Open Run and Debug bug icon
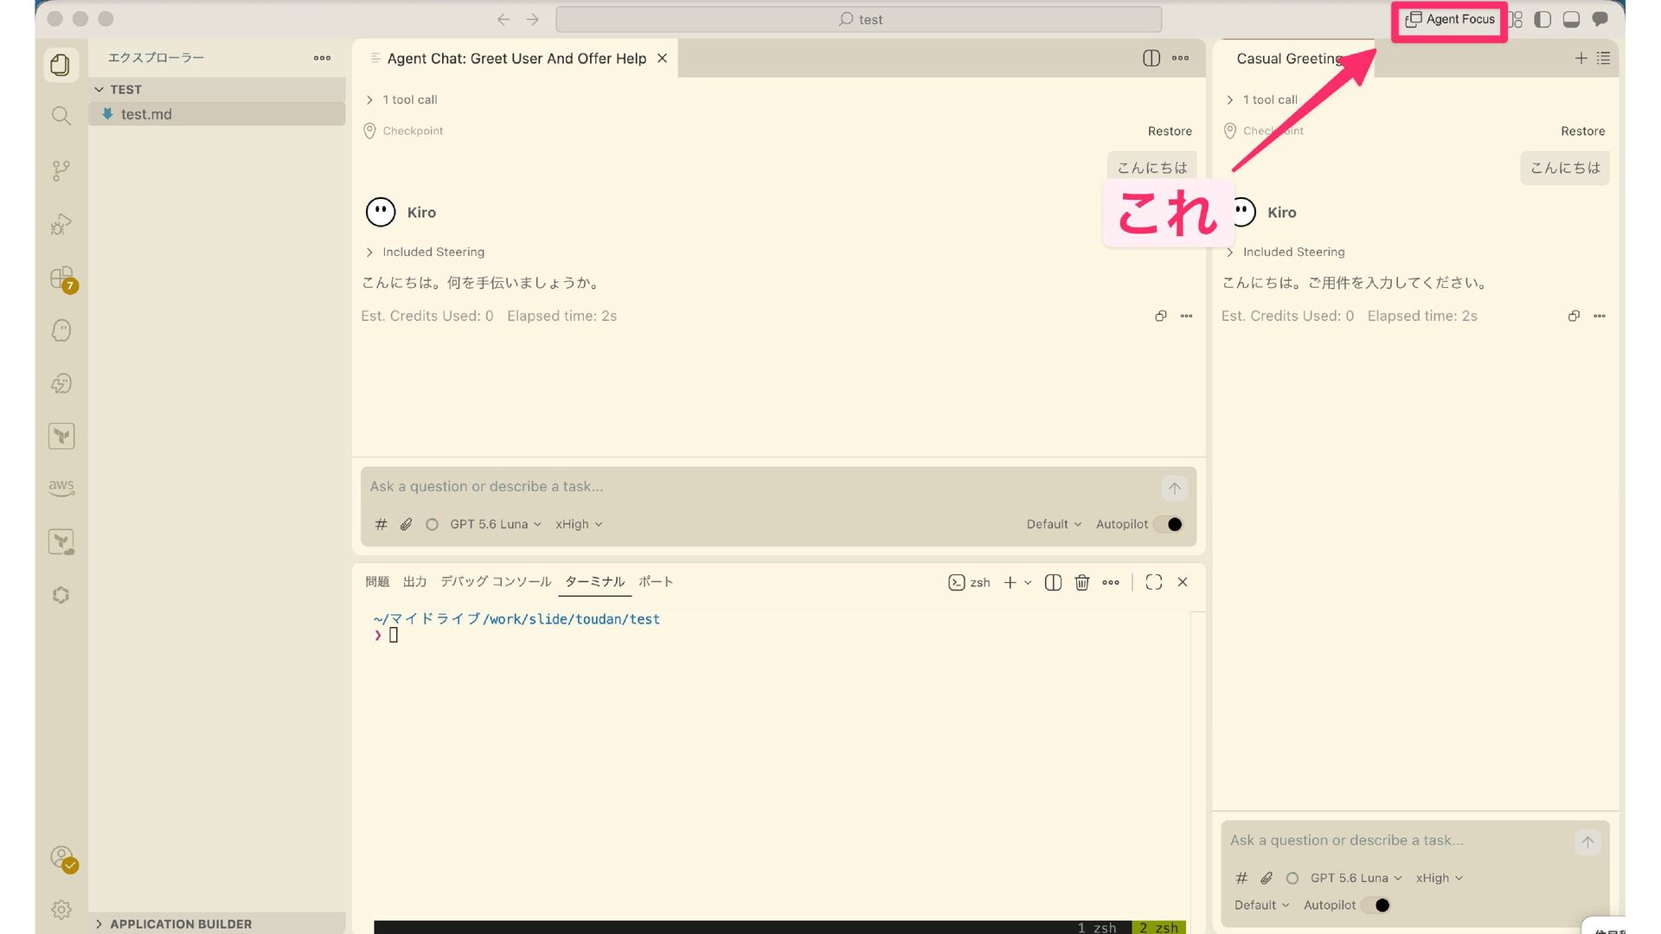Viewport: 1661px width, 934px height. 61,225
